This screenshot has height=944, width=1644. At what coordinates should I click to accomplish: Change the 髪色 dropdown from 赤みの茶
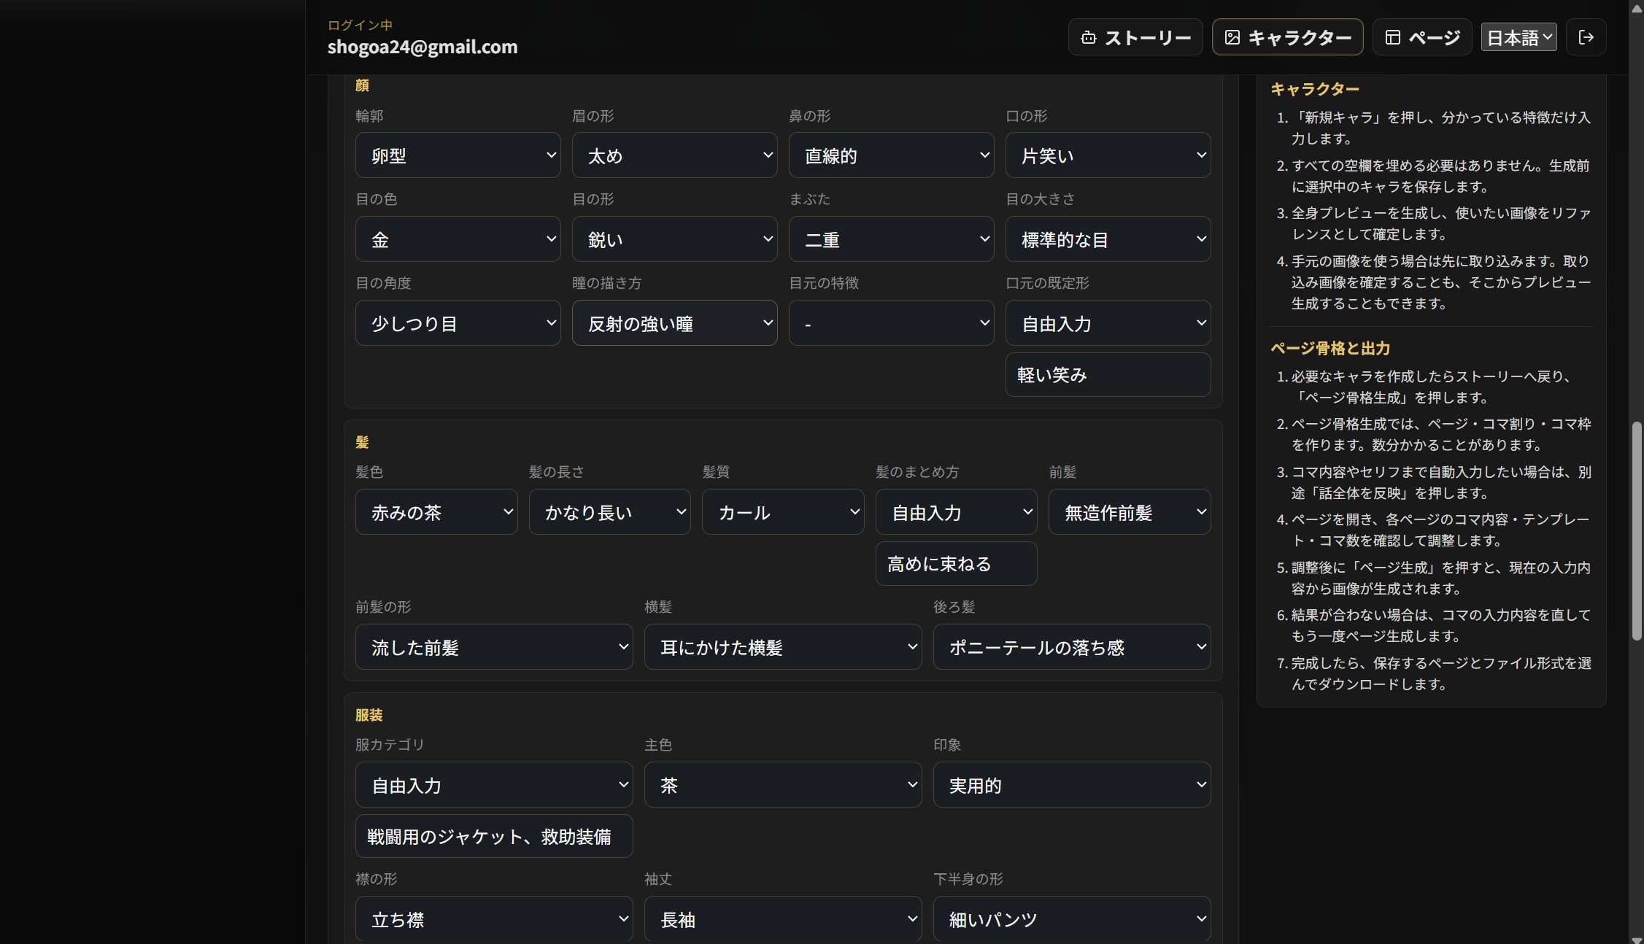pos(436,512)
